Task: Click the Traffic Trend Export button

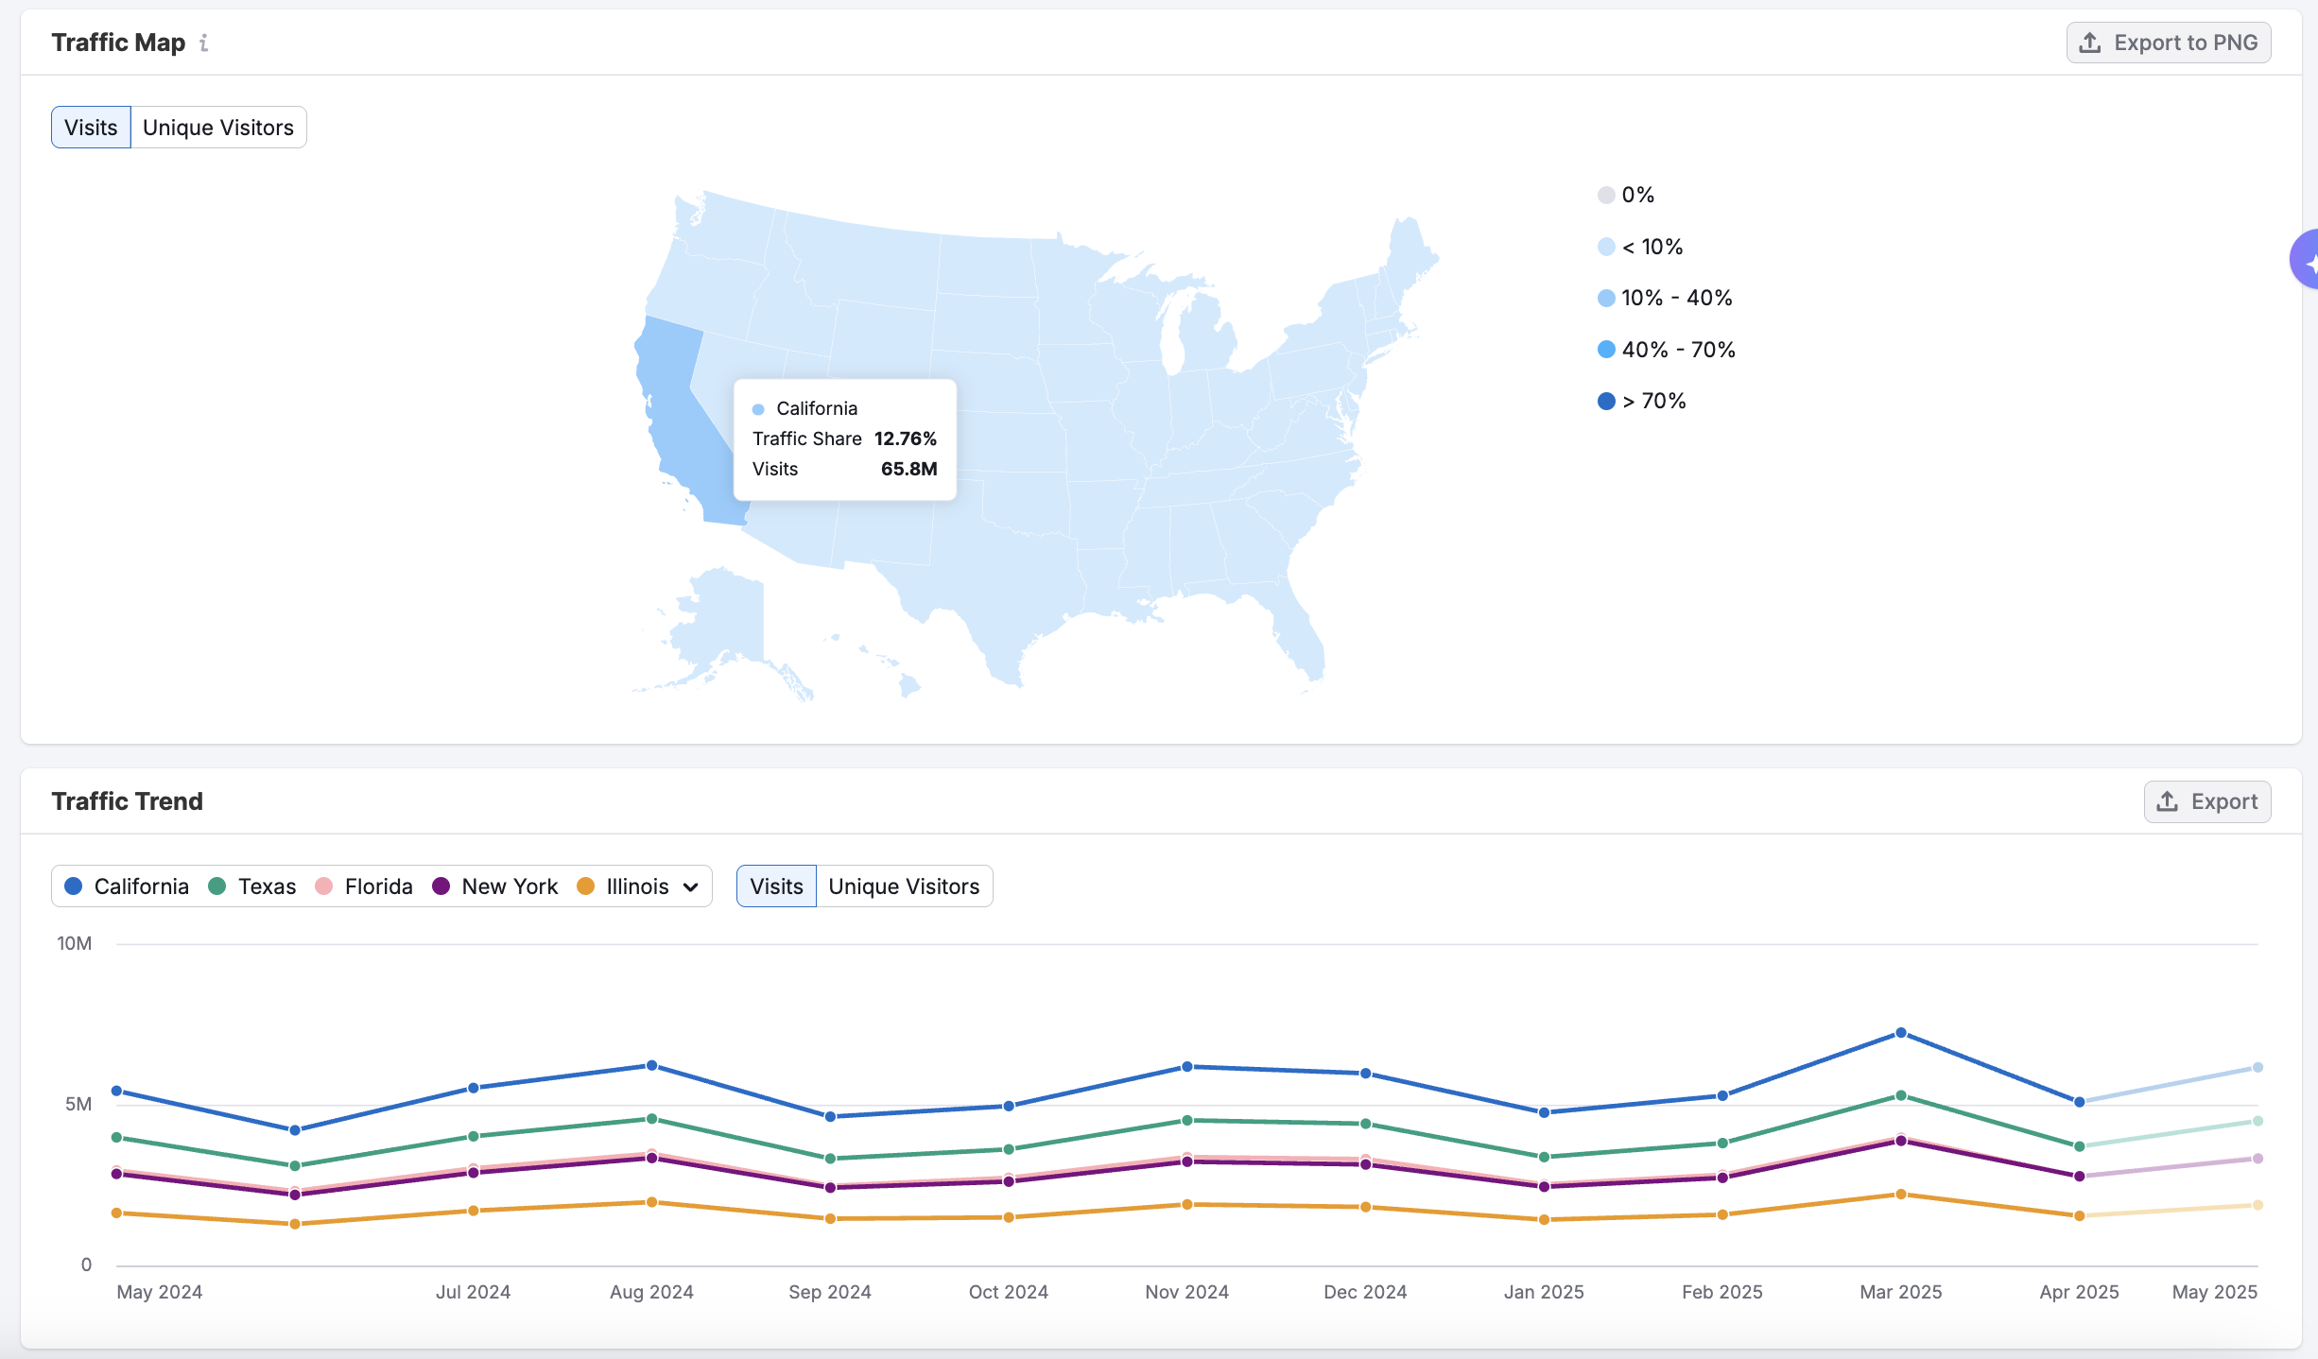Action: 2207,801
